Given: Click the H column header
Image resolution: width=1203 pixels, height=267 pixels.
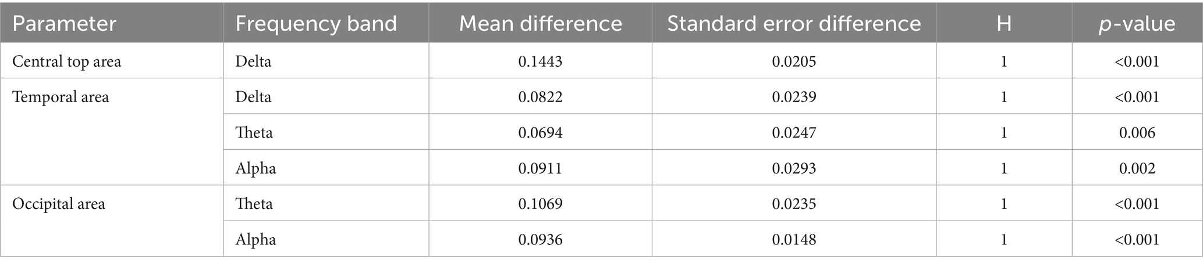Looking at the screenshot, I should click(1004, 24).
